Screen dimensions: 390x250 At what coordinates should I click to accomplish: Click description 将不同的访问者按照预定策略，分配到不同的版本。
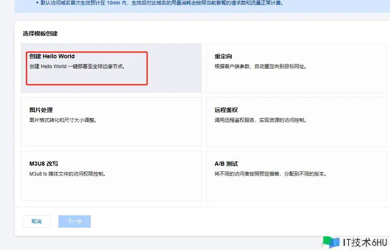click(270, 174)
